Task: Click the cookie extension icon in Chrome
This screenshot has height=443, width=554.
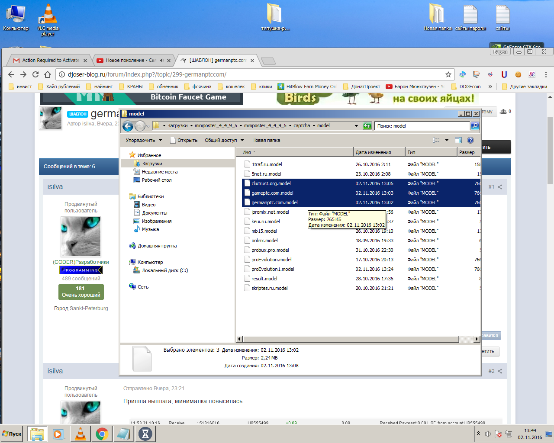Action: 518,74
